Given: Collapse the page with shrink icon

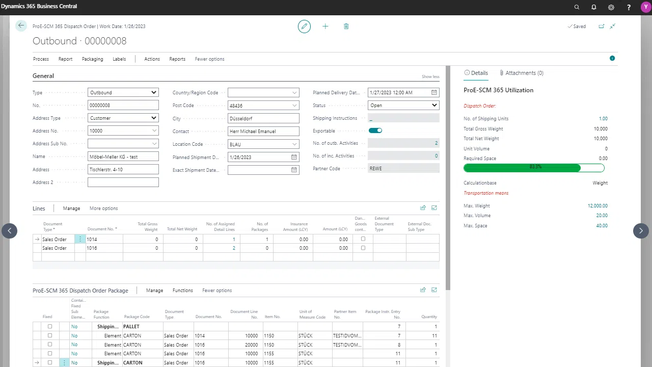Looking at the screenshot, I should (x=613, y=27).
